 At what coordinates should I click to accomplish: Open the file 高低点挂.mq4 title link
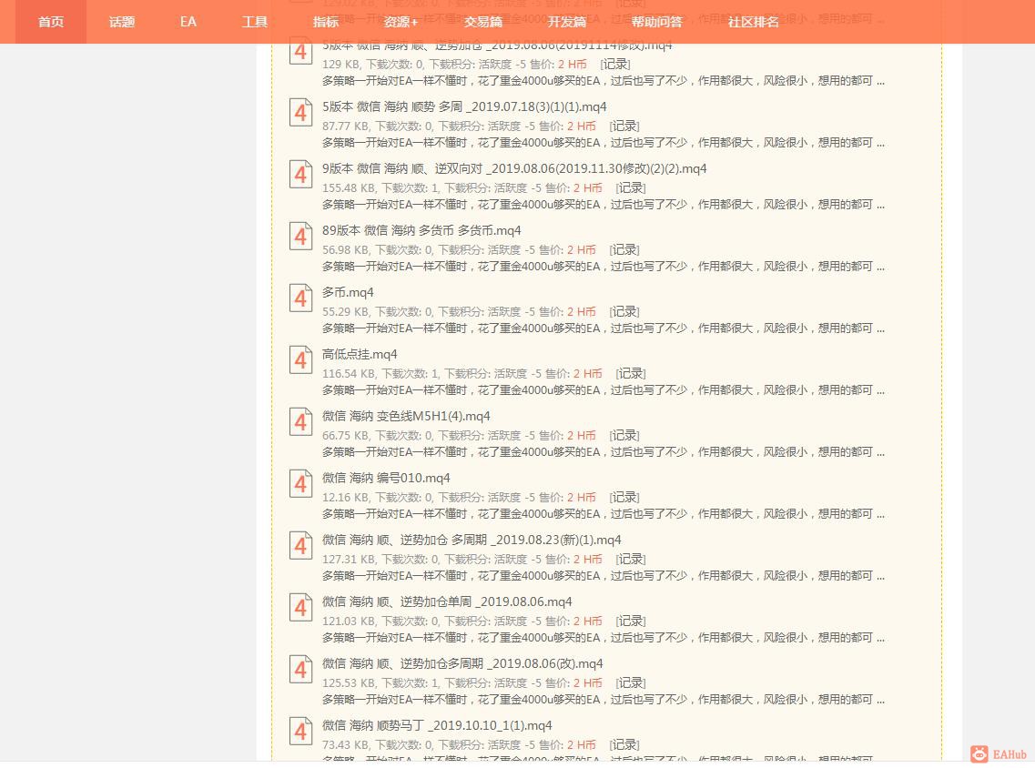[x=360, y=354]
